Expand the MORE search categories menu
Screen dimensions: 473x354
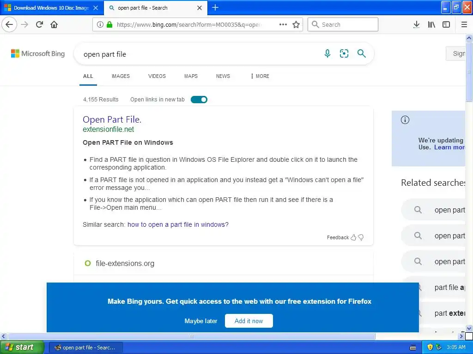click(x=260, y=76)
